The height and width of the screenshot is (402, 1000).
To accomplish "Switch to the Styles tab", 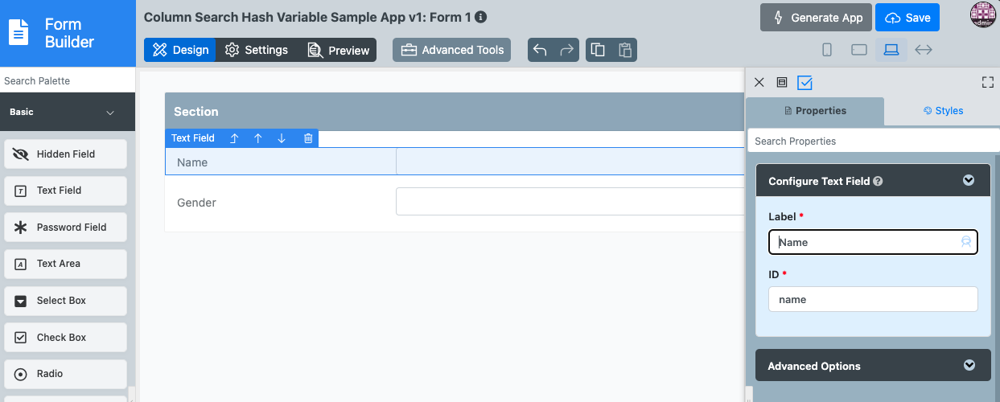I will 943,111.
